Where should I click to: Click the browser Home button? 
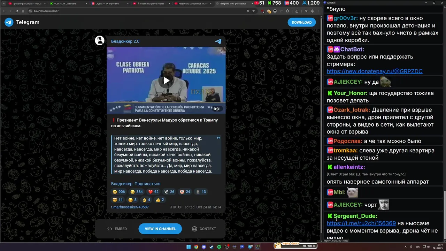coord(23,11)
